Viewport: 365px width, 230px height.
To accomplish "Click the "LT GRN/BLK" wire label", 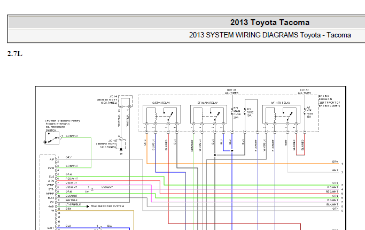I will [x=73, y=204].
